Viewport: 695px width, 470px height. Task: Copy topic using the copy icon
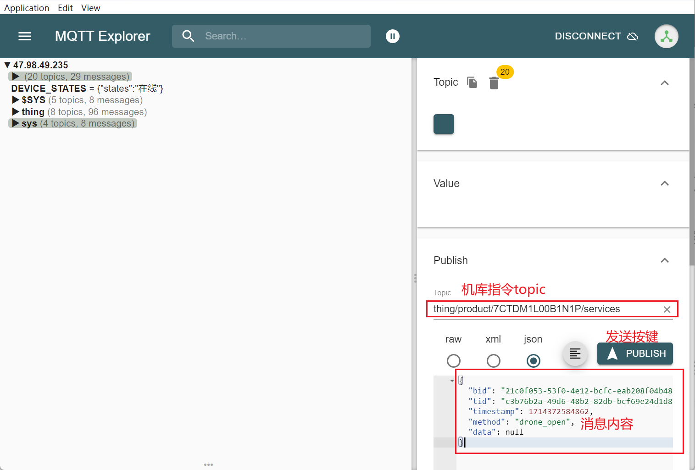[x=472, y=83]
